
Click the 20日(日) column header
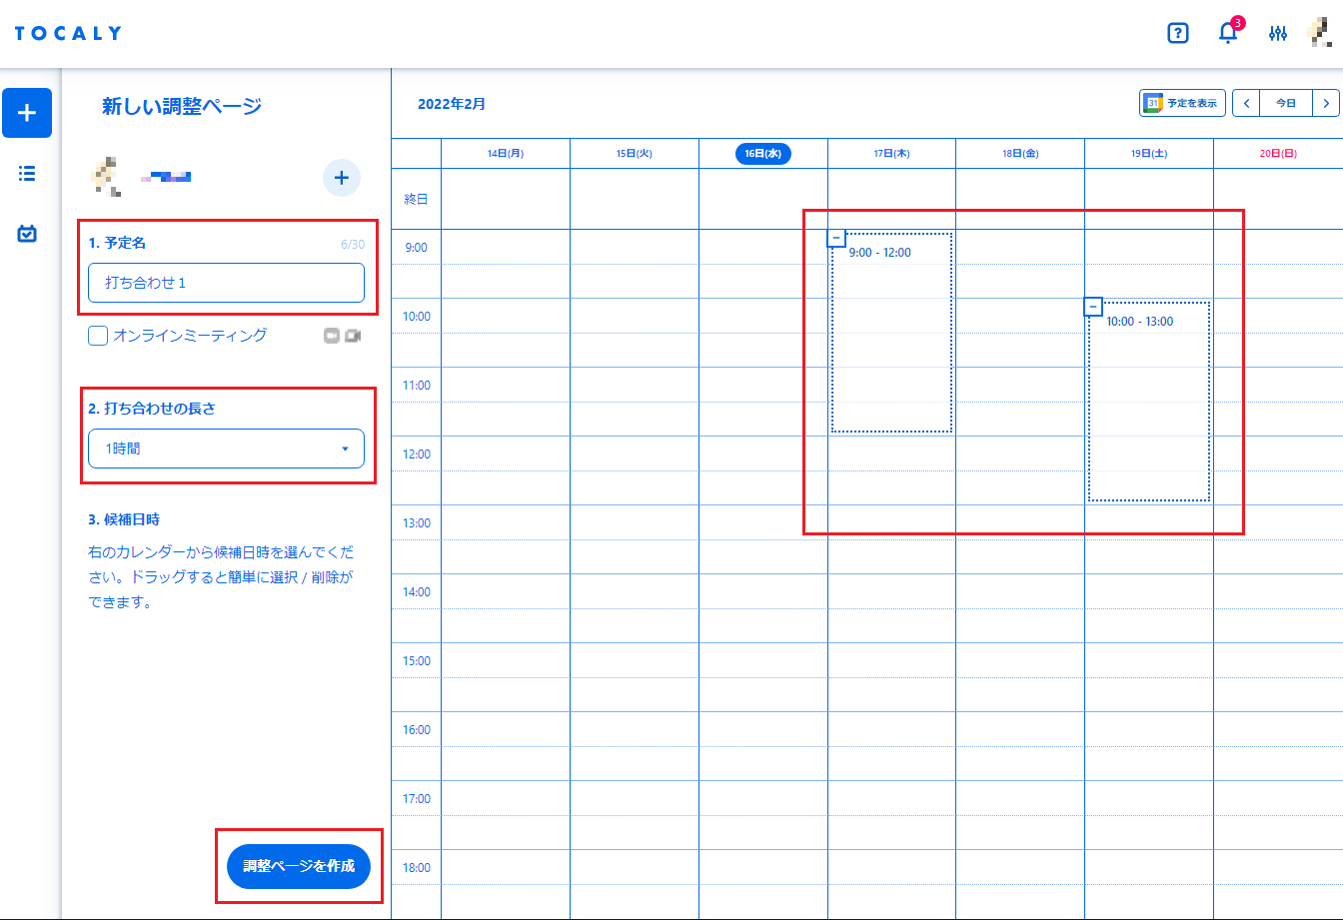(x=1278, y=154)
